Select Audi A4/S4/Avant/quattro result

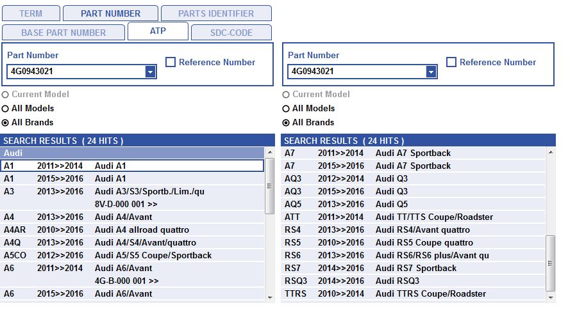[x=132, y=242]
